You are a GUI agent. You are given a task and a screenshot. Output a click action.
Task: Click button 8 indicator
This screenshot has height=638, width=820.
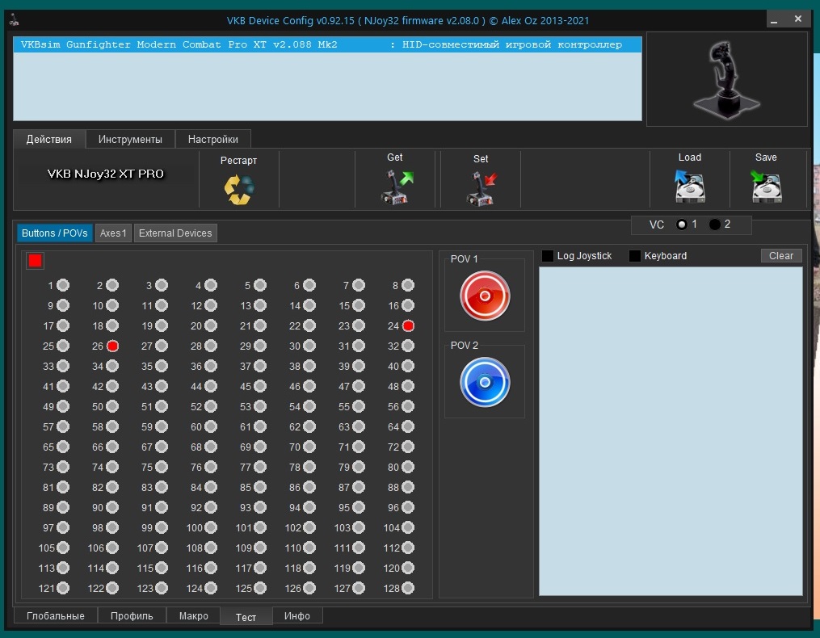tap(408, 285)
